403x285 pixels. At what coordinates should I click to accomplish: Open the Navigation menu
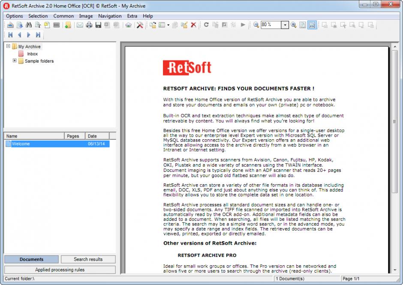110,16
